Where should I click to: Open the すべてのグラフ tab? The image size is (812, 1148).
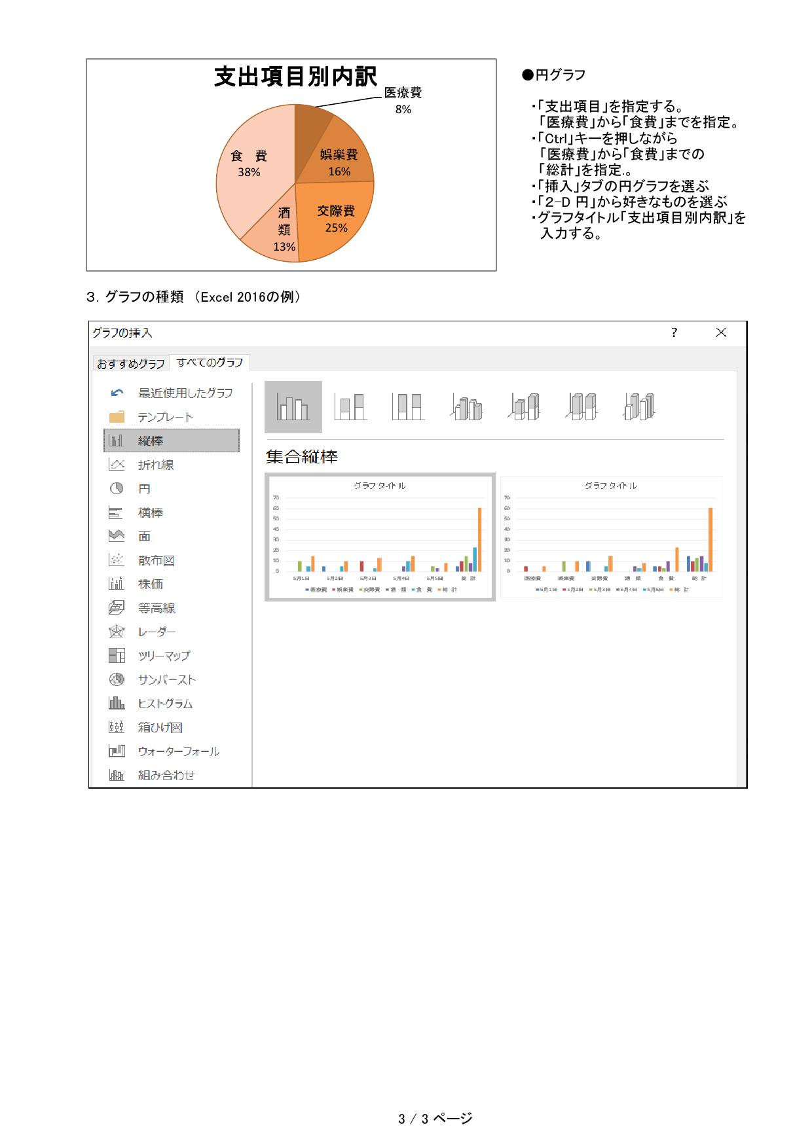(210, 363)
